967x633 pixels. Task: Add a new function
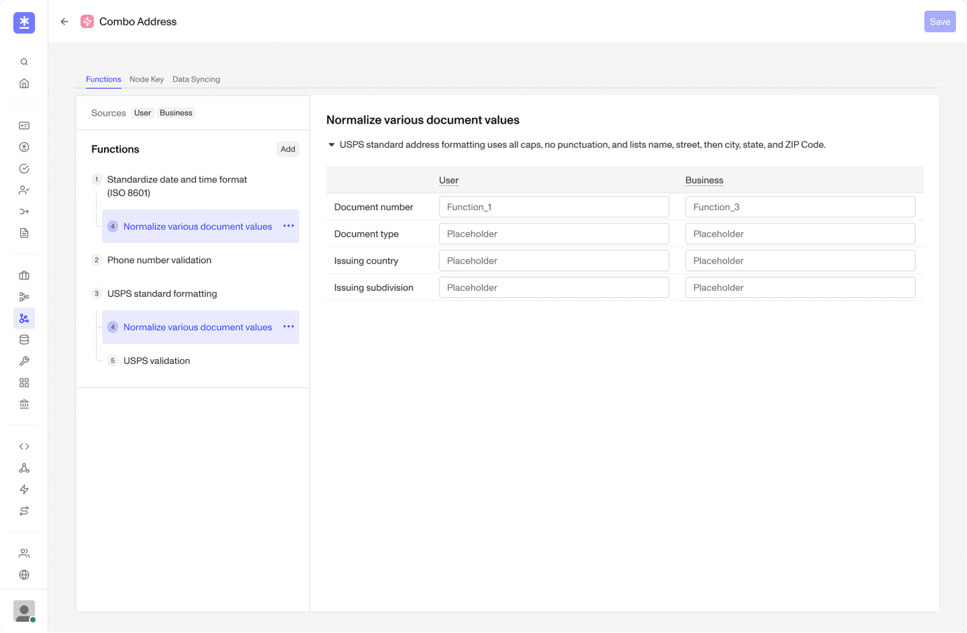(288, 149)
